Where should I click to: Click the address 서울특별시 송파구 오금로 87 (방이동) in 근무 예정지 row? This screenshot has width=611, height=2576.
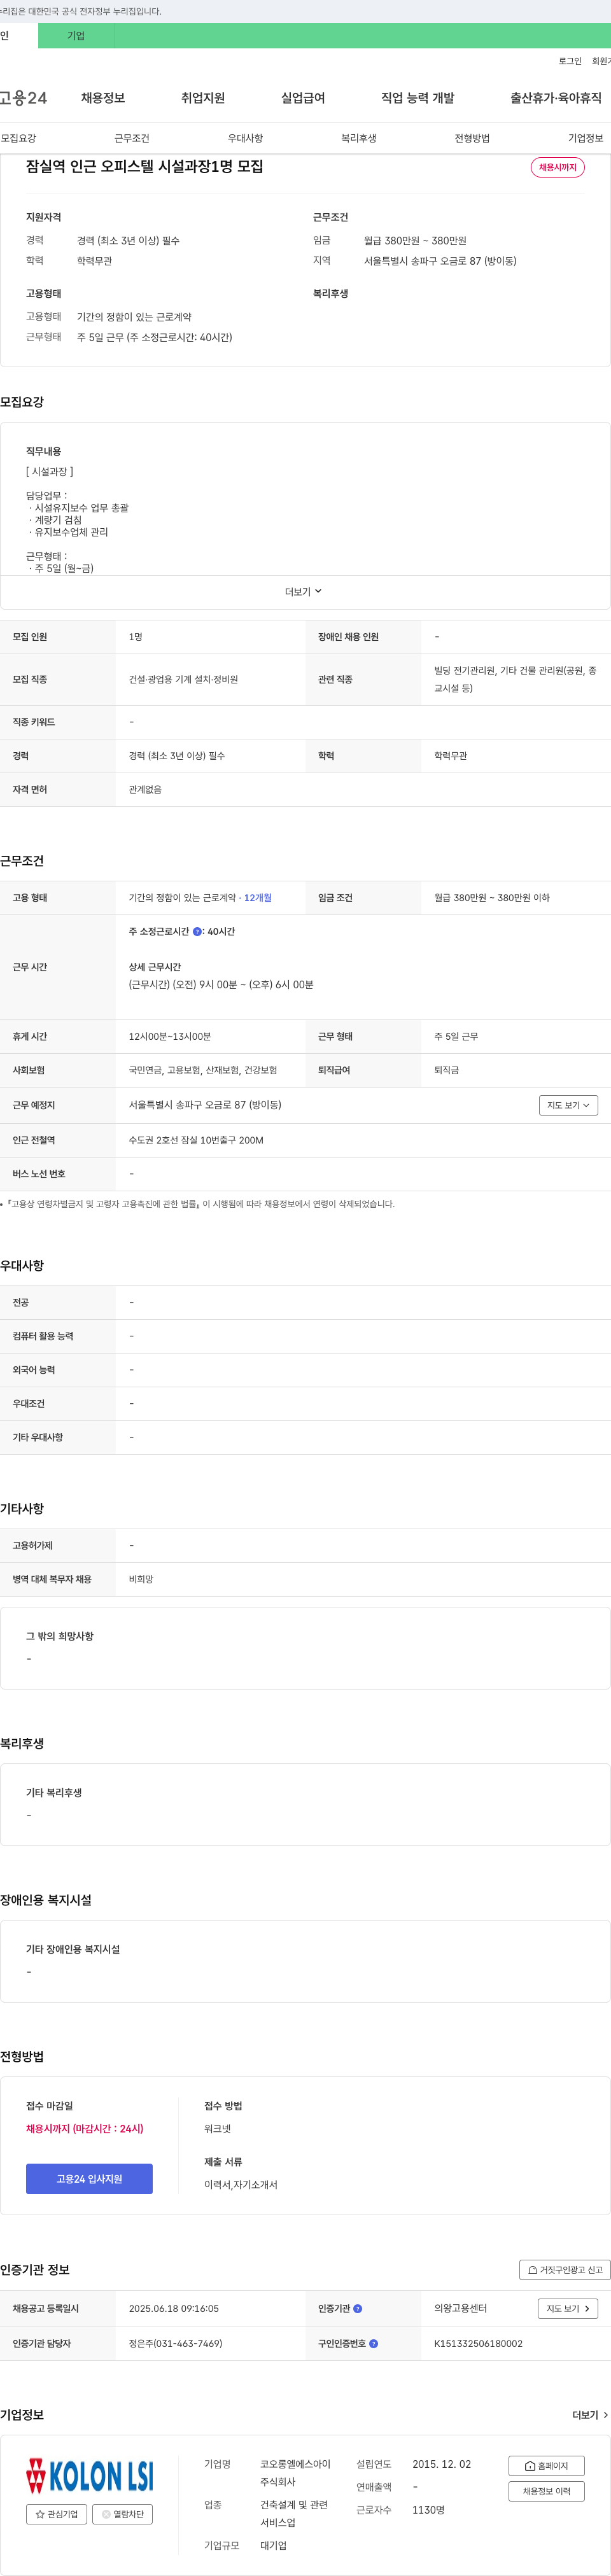[205, 1105]
